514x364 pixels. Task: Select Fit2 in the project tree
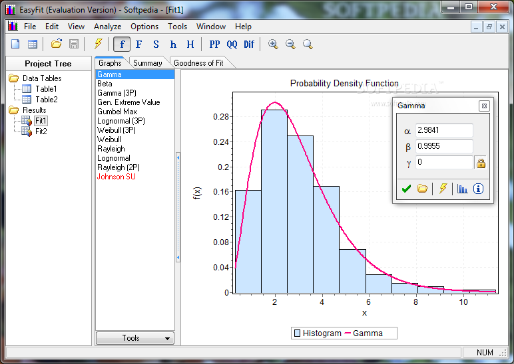pos(41,132)
